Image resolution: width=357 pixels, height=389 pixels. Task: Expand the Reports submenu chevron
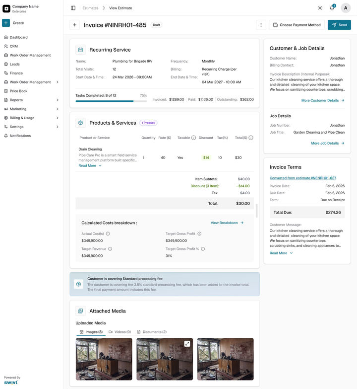[58, 100]
